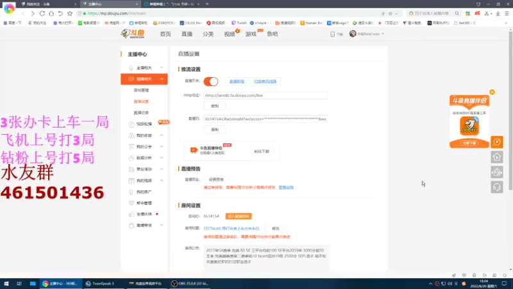Click the download icon in site header
513x289 pixels.
point(332,34)
